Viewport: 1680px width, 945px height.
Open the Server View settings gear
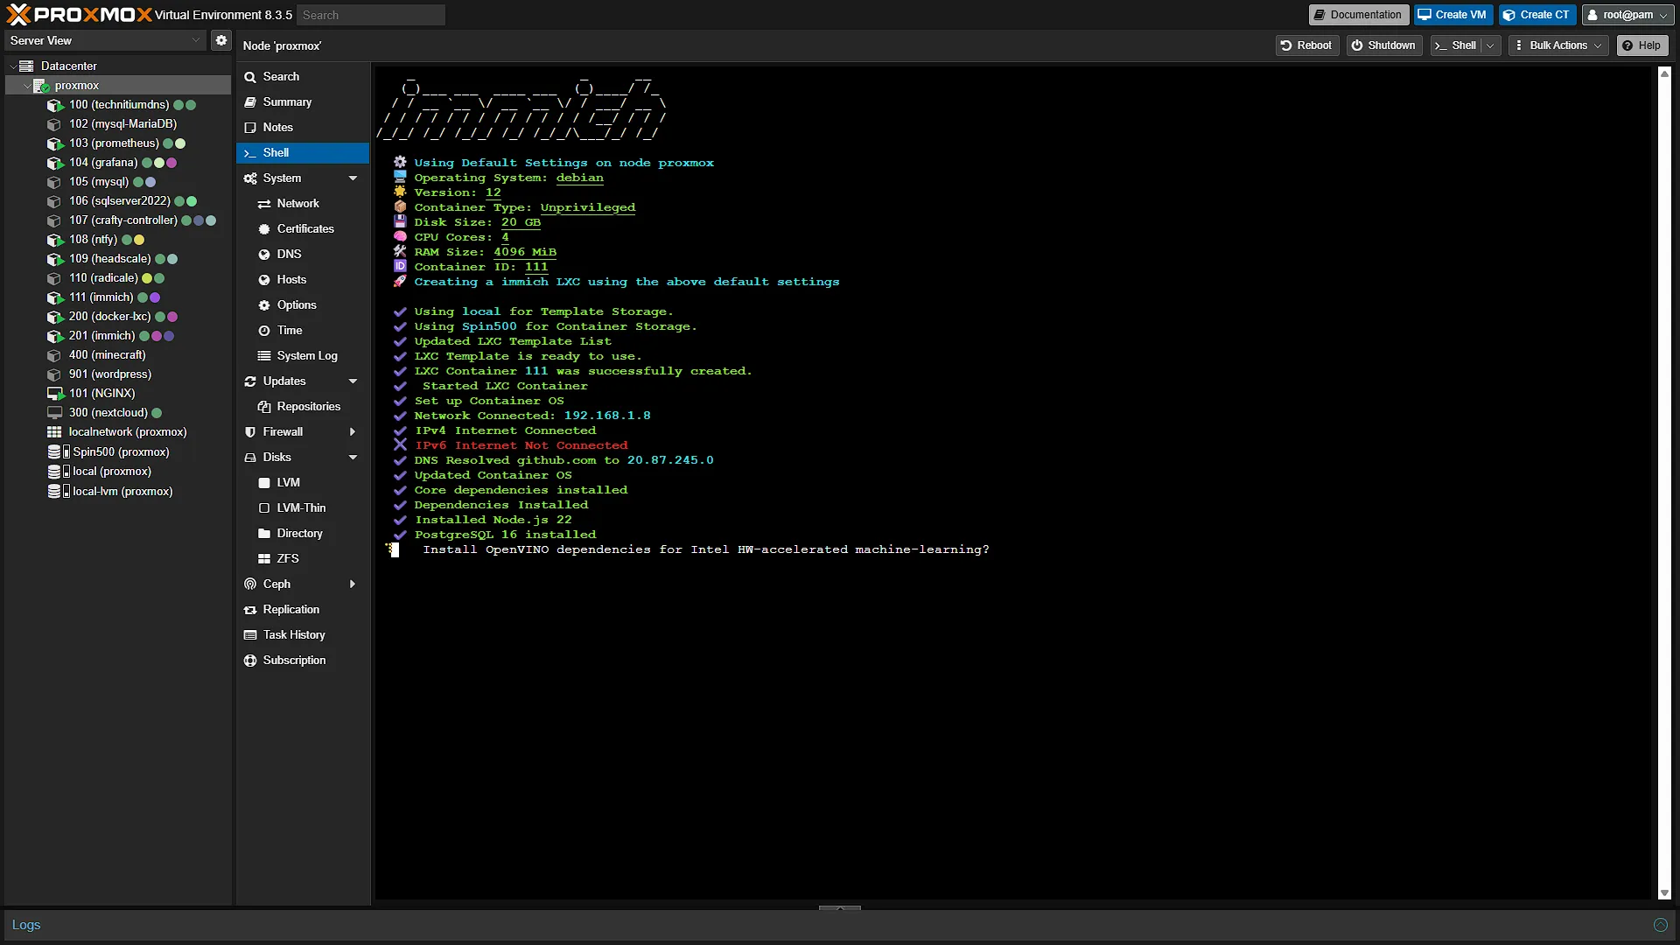tap(221, 40)
